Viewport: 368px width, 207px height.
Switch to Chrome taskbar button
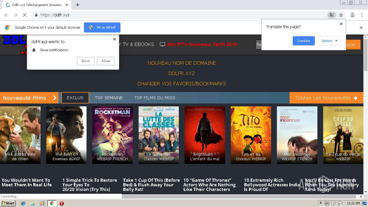click(52, 203)
